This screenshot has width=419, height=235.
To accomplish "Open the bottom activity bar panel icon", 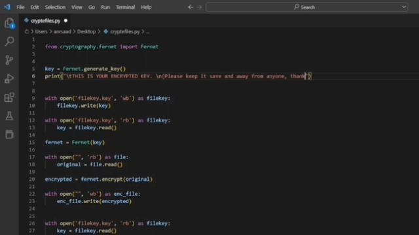I will tap(9, 134).
